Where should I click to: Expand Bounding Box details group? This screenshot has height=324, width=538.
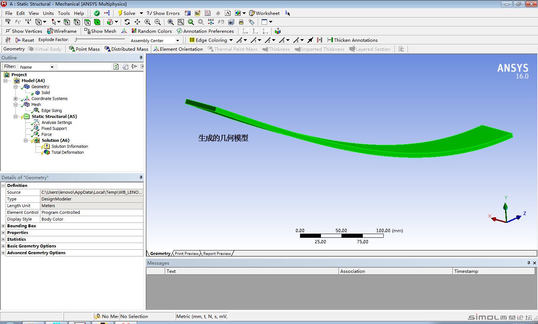coord(3,226)
